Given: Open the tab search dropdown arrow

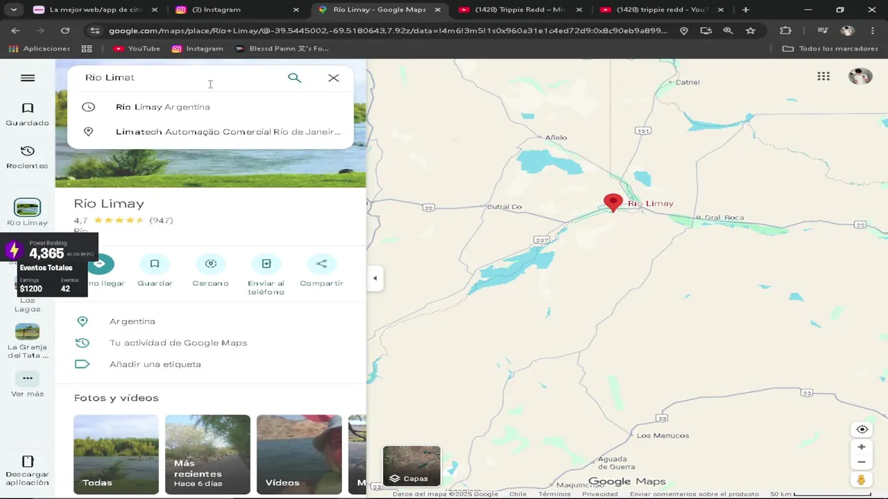Looking at the screenshot, I should coord(13,10).
